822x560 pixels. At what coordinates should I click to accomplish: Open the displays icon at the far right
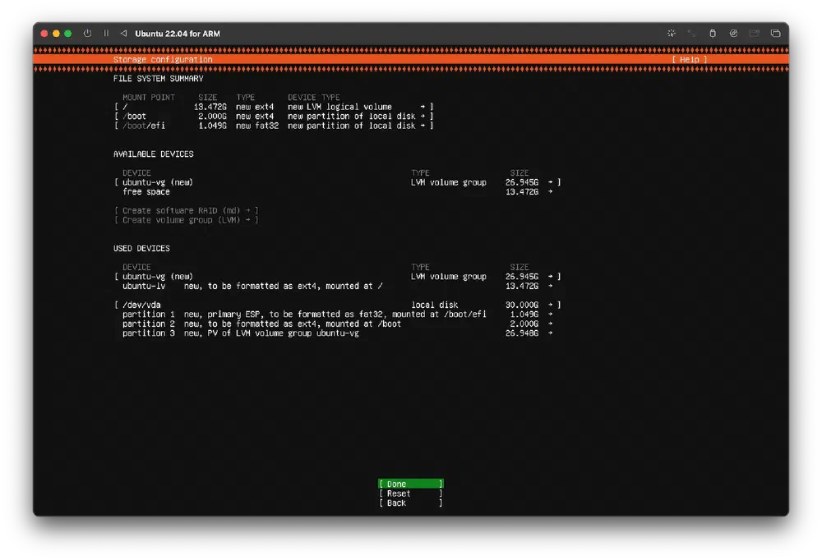tap(775, 34)
